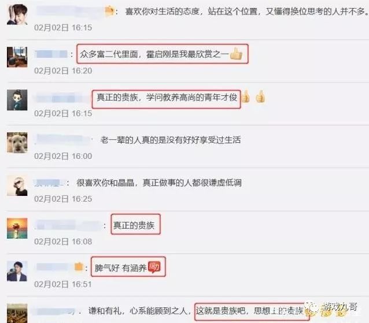Click the comment 真正的贵族 in red box
The image size is (369, 323).
tap(134, 225)
